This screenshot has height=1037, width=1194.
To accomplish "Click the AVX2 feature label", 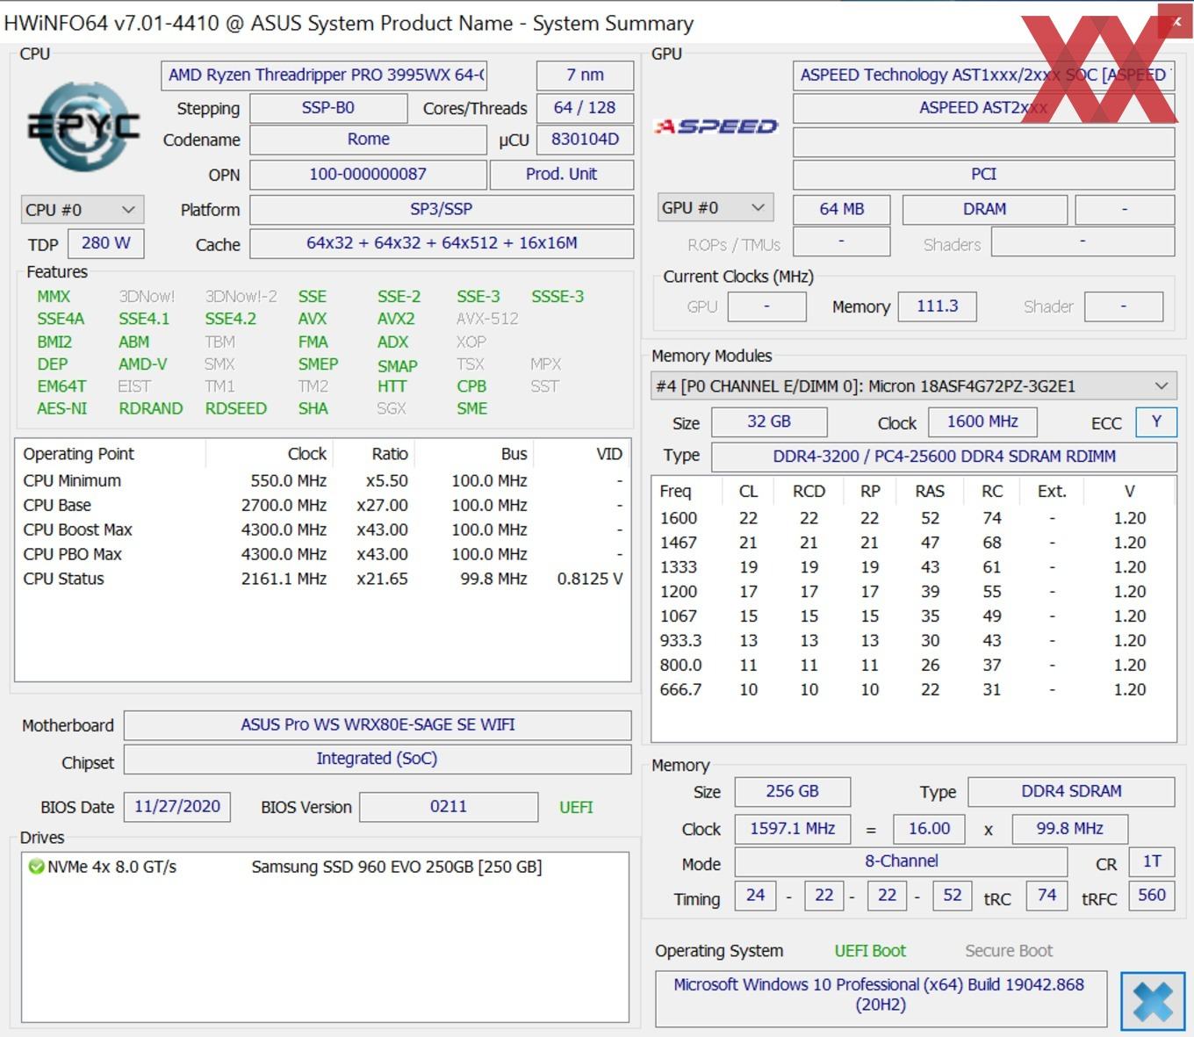I will point(396,319).
